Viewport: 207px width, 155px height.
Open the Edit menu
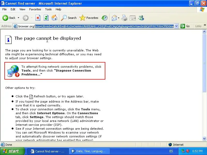tap(13, 9)
